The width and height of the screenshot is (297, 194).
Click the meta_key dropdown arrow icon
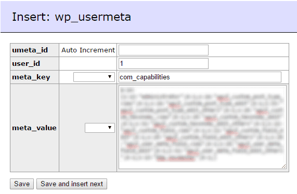[109, 77]
